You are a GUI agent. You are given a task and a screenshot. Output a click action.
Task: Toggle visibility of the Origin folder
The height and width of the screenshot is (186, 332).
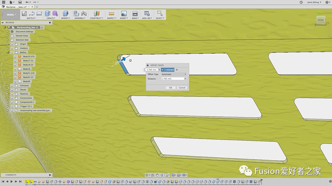(x=12, y=44)
